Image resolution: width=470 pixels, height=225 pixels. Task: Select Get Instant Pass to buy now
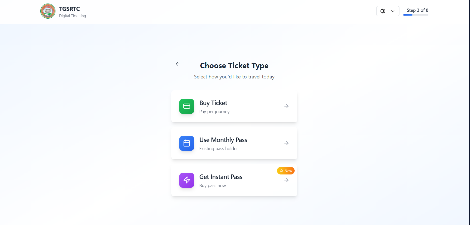pyautogui.click(x=234, y=180)
